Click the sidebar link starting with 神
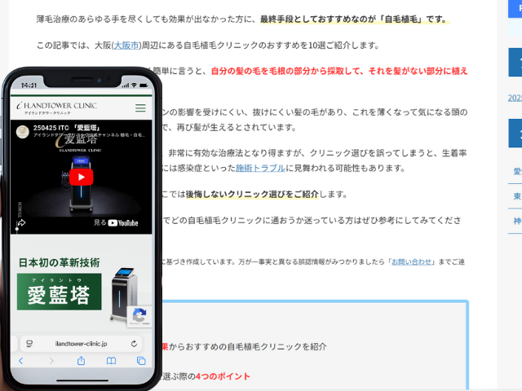The image size is (522, 391). [x=517, y=220]
